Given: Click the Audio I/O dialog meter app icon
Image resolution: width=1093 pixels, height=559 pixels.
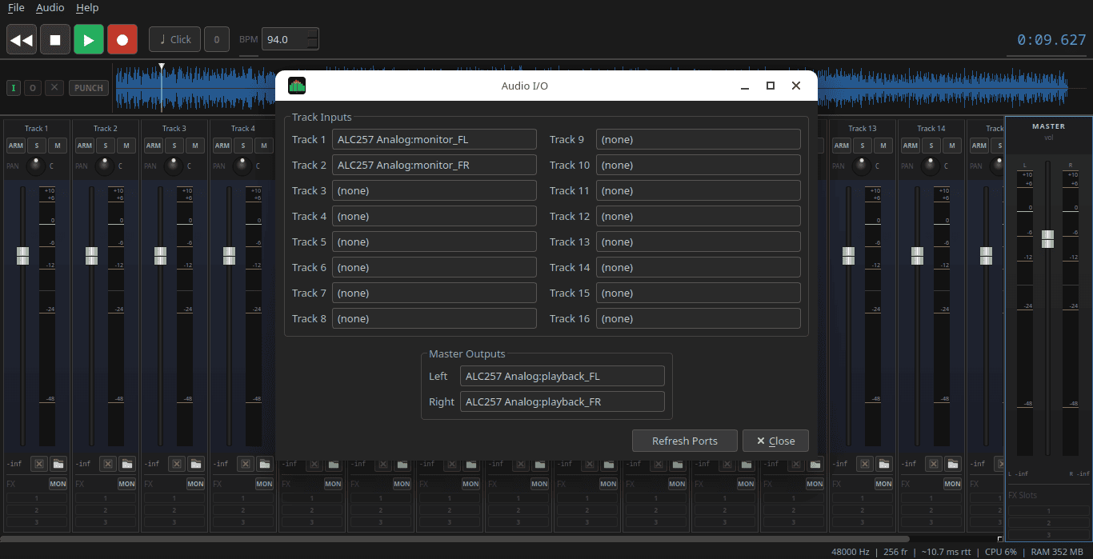Looking at the screenshot, I should [297, 86].
